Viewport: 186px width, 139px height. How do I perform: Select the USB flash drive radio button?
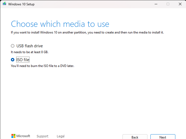[12, 46]
